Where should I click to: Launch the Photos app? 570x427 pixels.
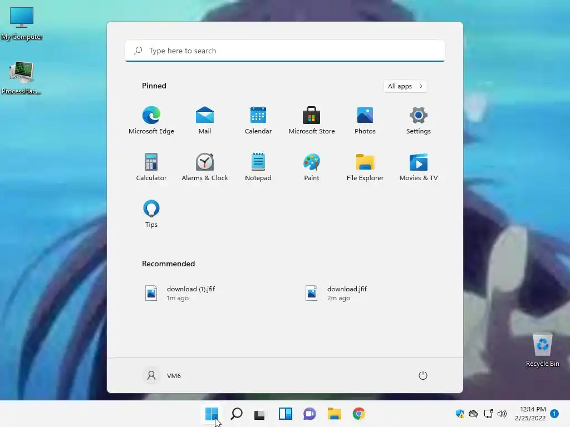[x=365, y=120]
